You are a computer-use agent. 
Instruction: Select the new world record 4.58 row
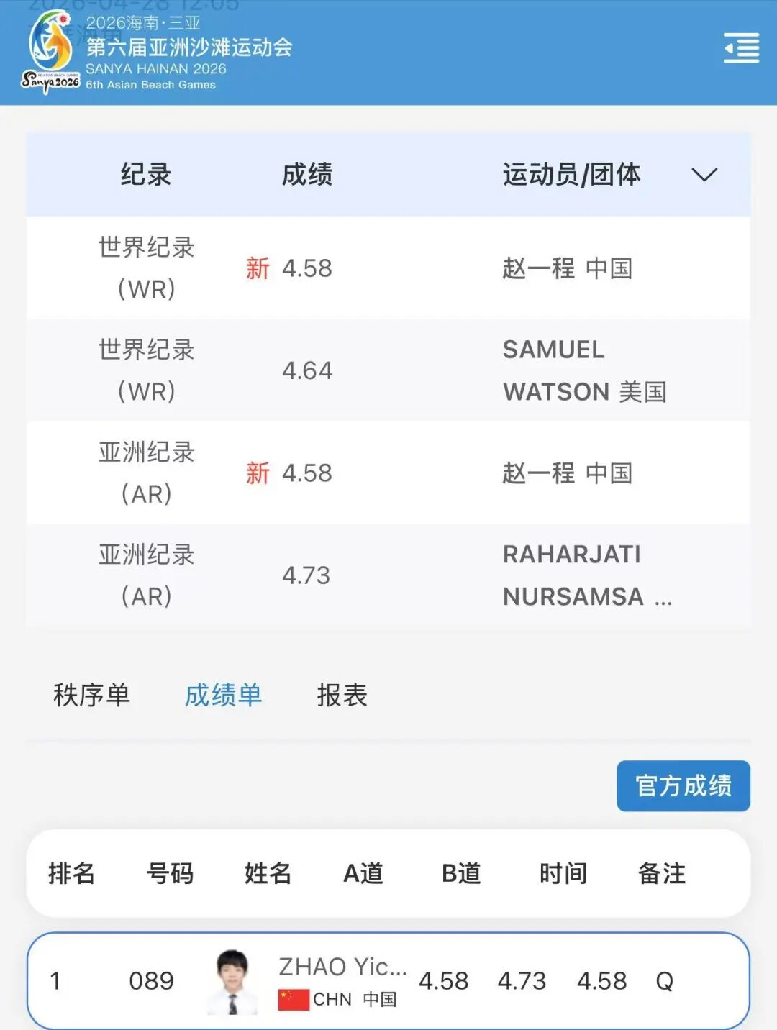388,268
